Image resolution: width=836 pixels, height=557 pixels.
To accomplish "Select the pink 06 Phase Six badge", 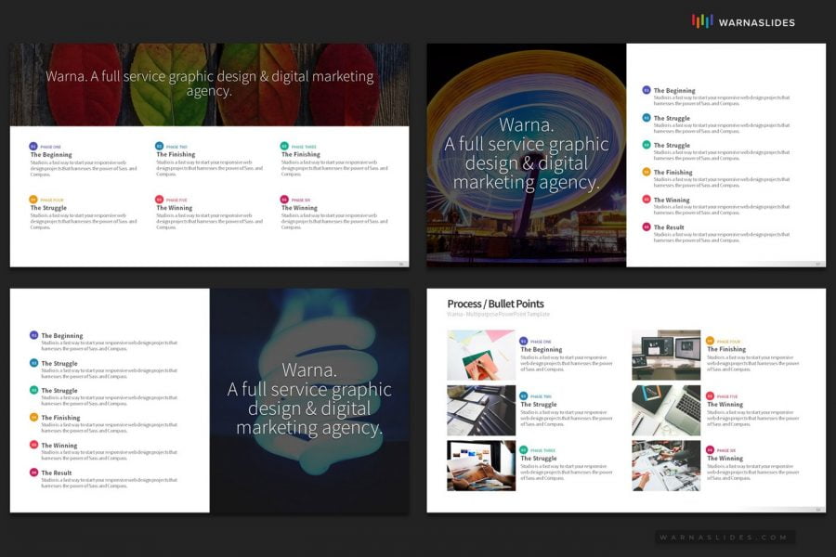I will click(282, 199).
